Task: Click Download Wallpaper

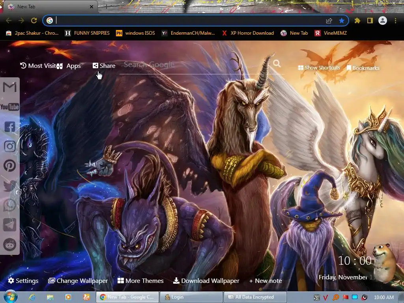Action: coord(206,281)
